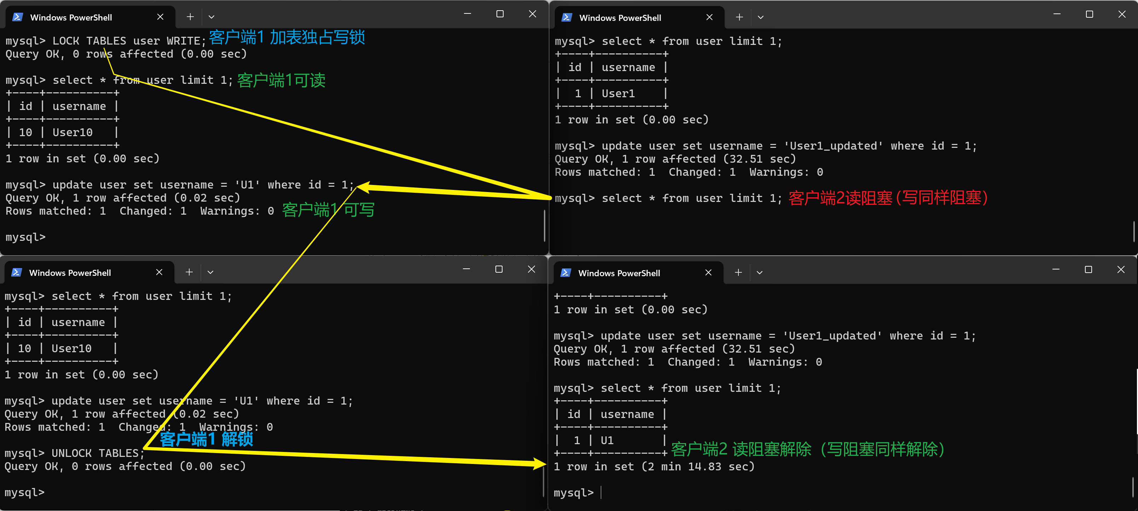Click empty 'mysql>' prompt in UNLOCK TABLES window
The height and width of the screenshot is (511, 1138).
pyautogui.click(x=25, y=493)
